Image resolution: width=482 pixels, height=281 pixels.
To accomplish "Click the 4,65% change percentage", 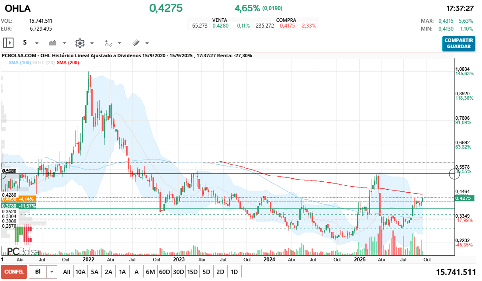I will click(247, 8).
